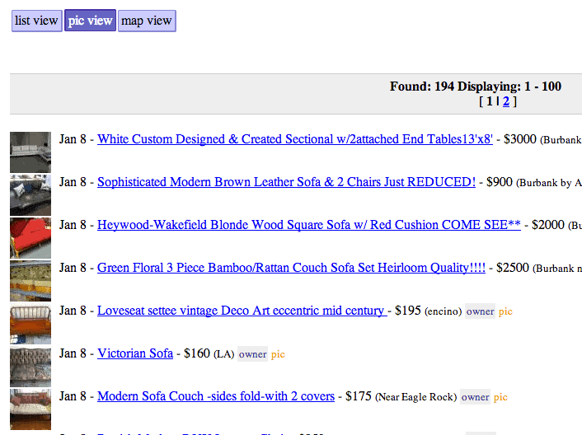This screenshot has width=582, height=435.
Task: Click the Victorian Sofa thumbnail
Action: [x=31, y=367]
